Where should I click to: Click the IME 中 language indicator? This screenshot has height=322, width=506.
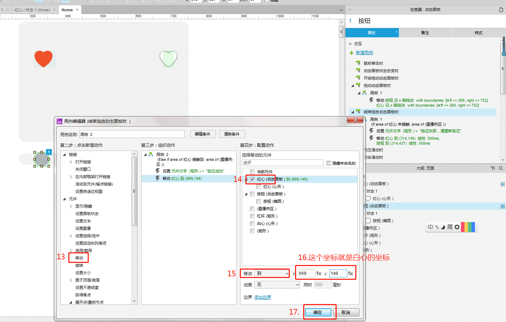[x=430, y=227]
